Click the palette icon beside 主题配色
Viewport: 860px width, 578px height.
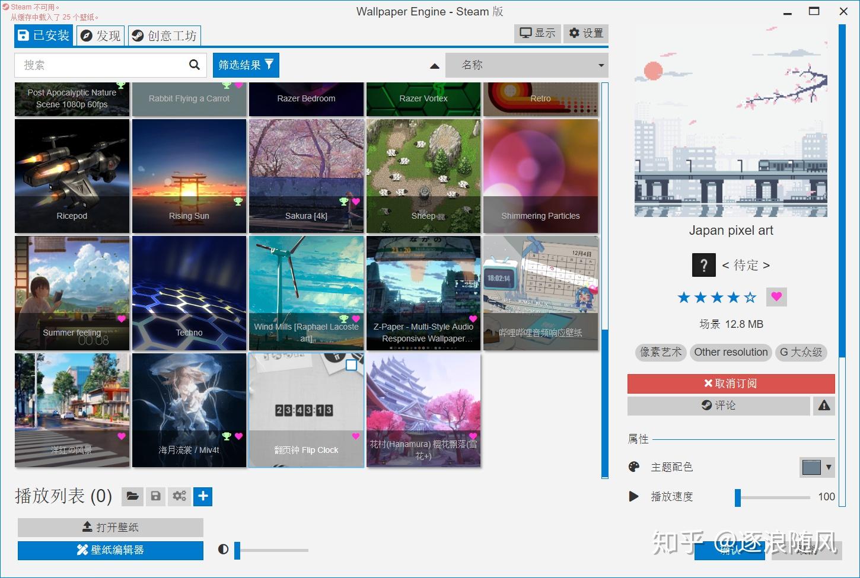click(634, 467)
